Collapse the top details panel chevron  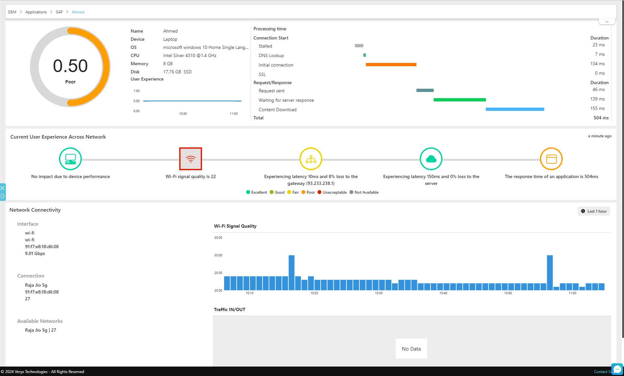point(607,22)
